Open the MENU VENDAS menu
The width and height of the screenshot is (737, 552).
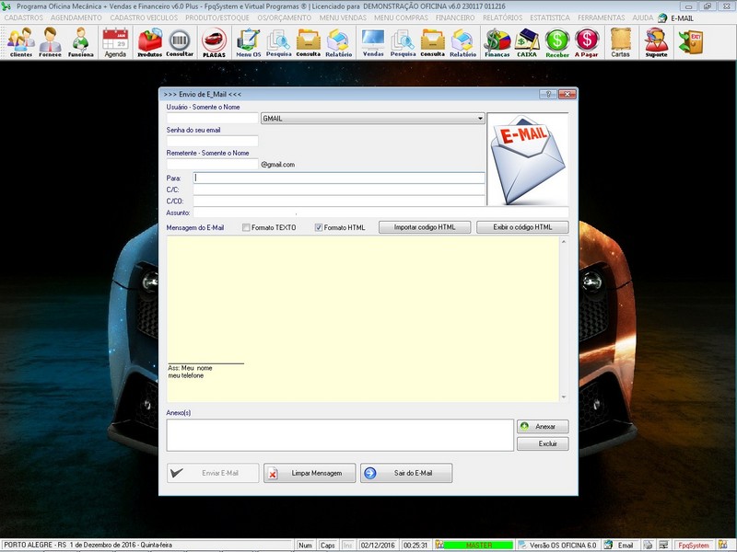tap(343, 17)
